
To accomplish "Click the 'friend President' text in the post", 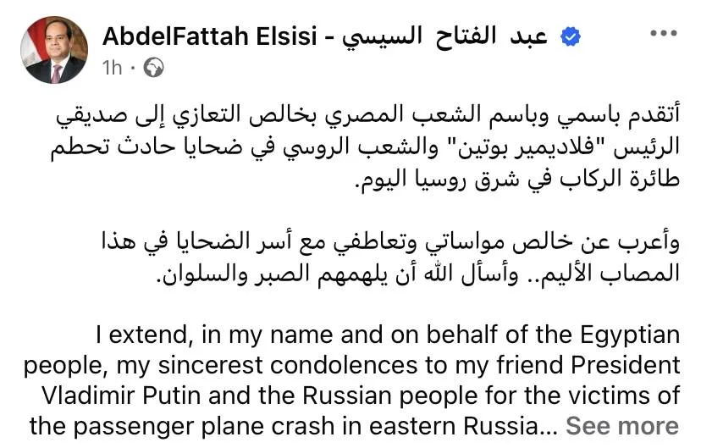I will pyautogui.click(x=588, y=365).
